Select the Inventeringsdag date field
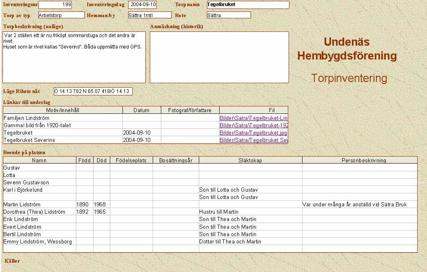Screen dimensions: 427x272 [x=142, y=5]
